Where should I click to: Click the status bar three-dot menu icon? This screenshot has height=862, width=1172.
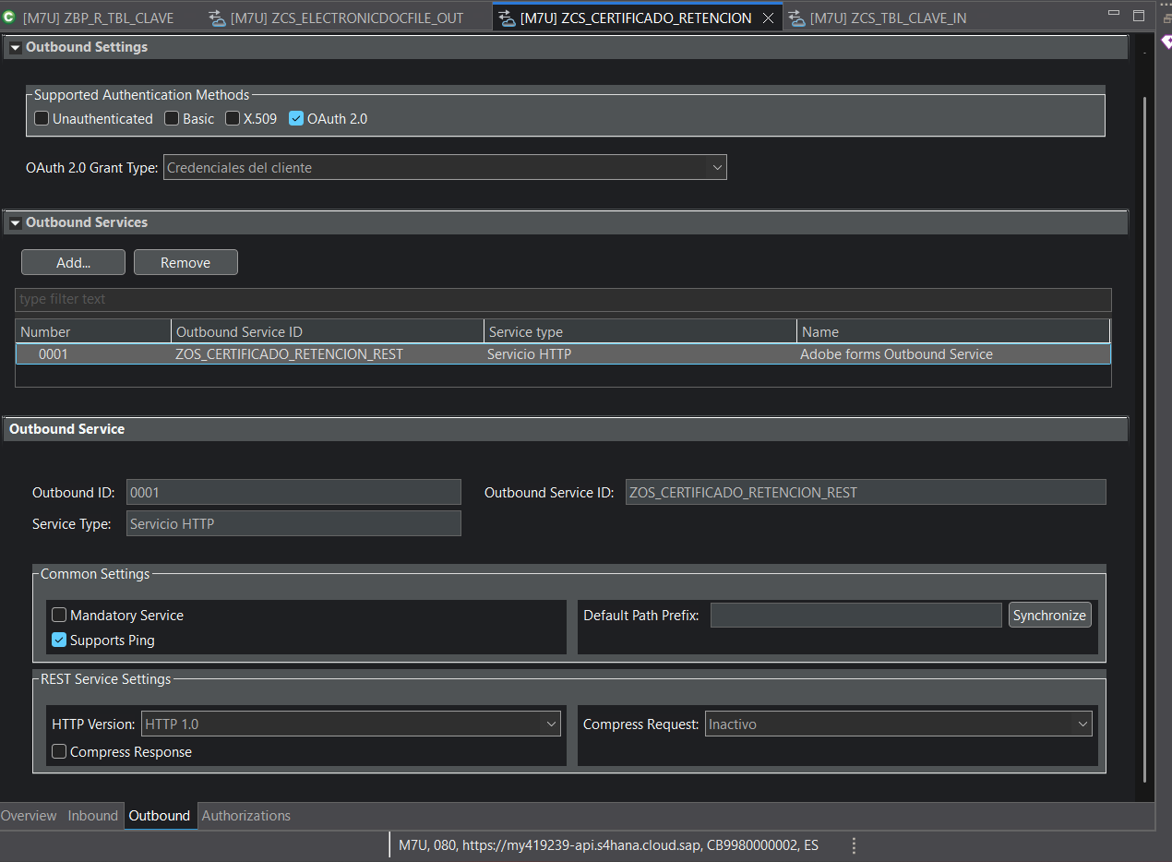click(x=854, y=845)
